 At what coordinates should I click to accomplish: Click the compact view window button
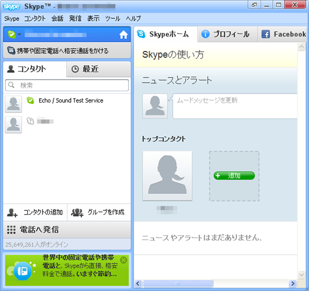coord(255,5)
